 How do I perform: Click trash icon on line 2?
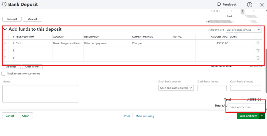click(258, 51)
